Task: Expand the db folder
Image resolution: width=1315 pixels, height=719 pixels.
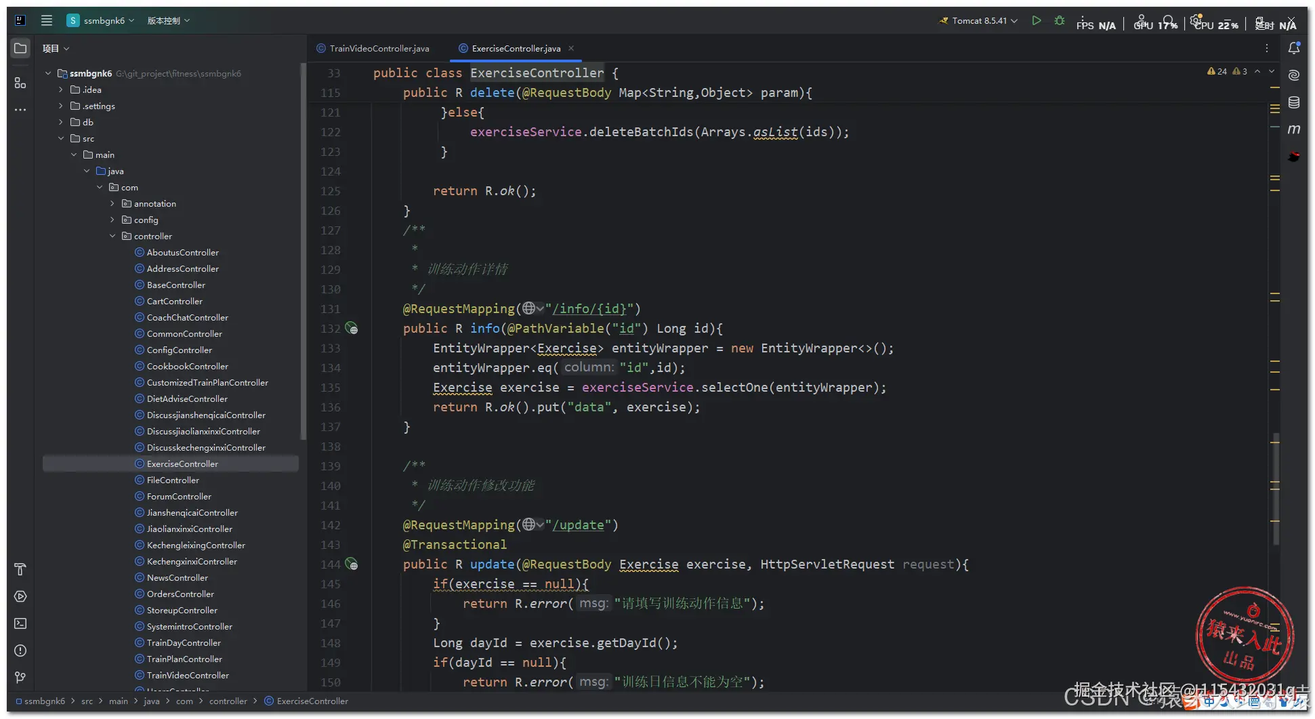Action: (61, 122)
